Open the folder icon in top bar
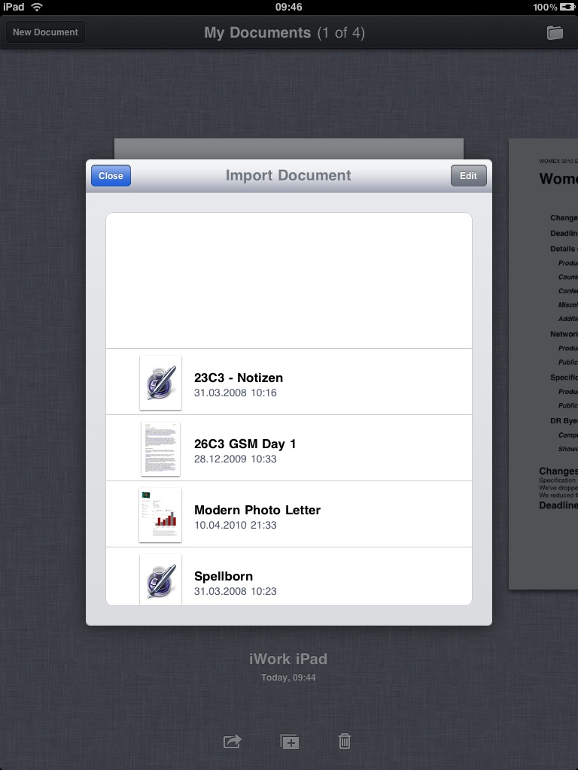 [x=555, y=32]
